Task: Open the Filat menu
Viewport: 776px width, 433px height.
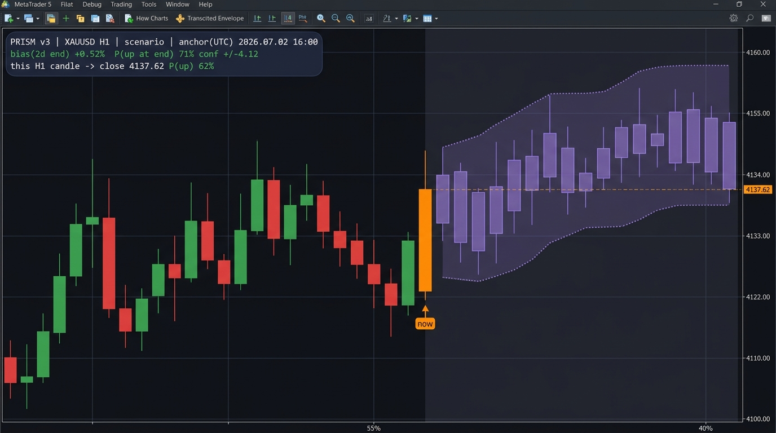Action: [x=67, y=5]
